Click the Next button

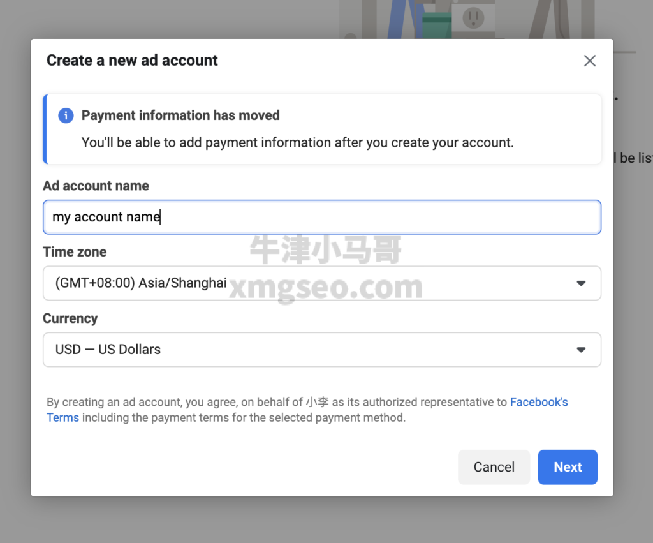[568, 467]
